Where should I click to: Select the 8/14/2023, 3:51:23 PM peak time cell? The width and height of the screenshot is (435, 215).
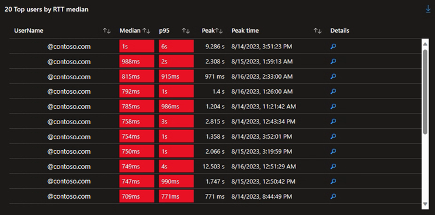262,47
